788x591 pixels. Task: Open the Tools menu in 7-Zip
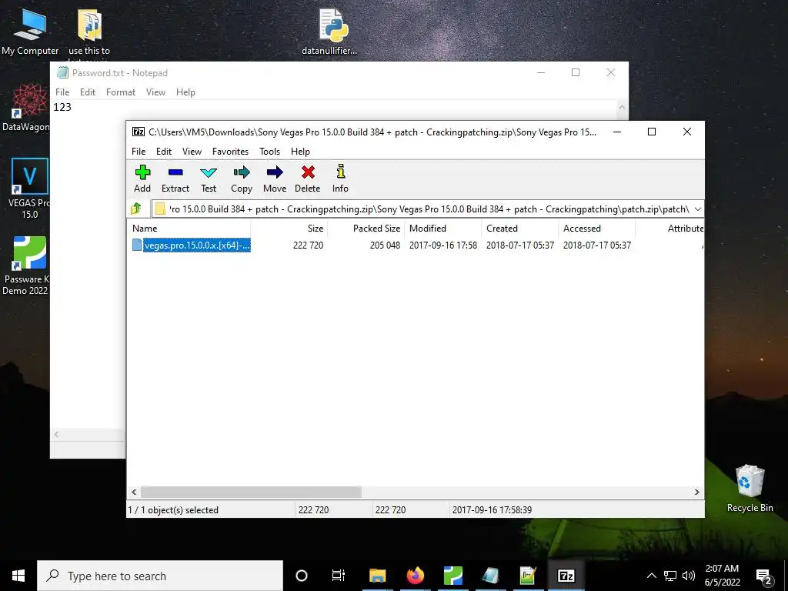click(x=269, y=152)
